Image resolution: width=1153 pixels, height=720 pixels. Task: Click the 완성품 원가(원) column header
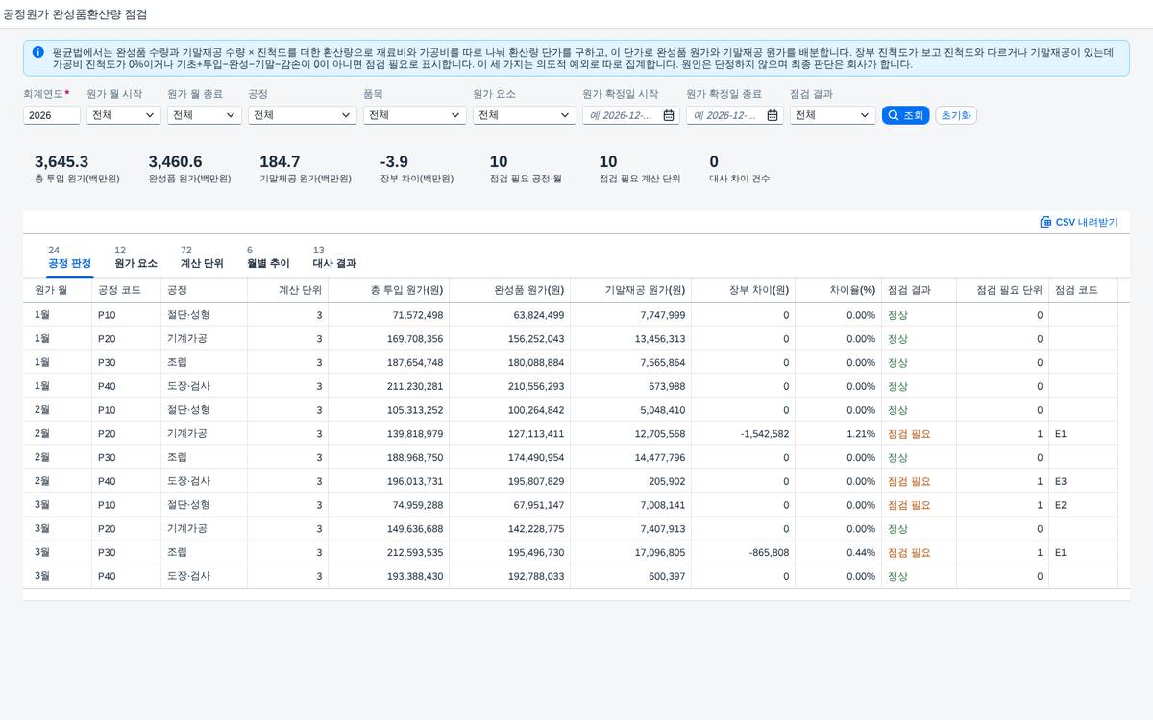pyautogui.click(x=510, y=290)
